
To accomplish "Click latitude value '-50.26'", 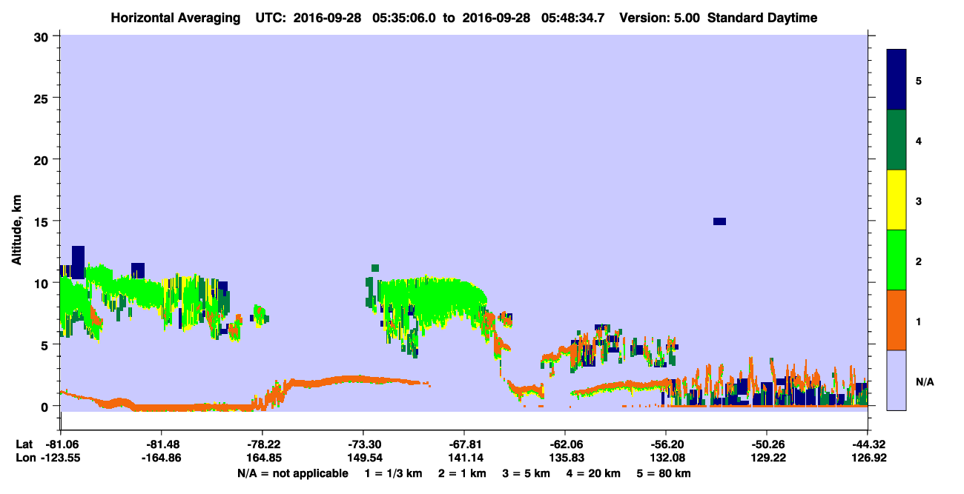I will coord(767,444).
